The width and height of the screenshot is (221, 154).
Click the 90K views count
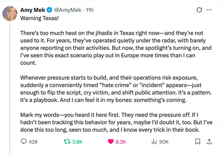[x=164, y=142]
